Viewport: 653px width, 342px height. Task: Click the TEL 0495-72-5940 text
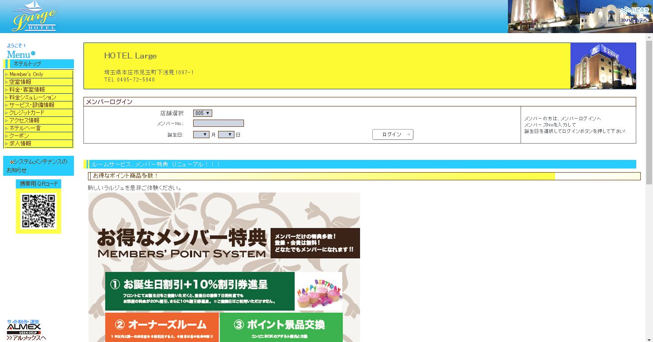point(130,80)
